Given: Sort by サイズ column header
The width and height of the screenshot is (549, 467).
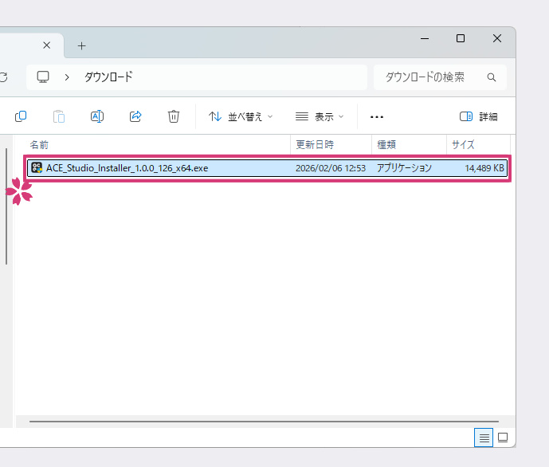Looking at the screenshot, I should coord(463,144).
